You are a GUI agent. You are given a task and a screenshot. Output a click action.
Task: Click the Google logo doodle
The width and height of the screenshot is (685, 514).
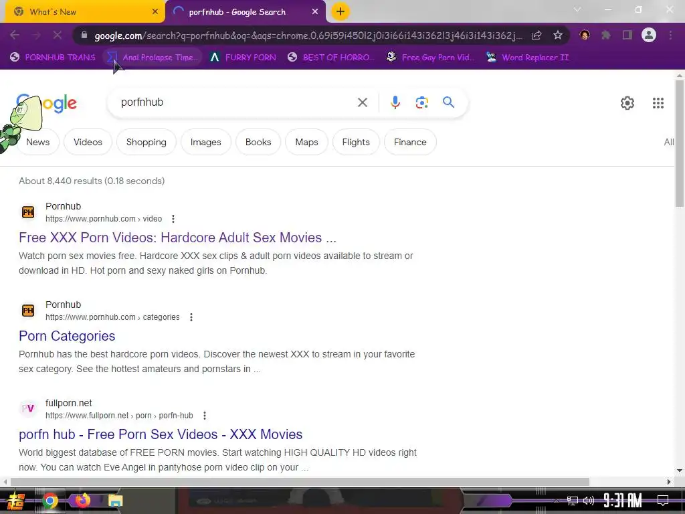tap(46, 104)
